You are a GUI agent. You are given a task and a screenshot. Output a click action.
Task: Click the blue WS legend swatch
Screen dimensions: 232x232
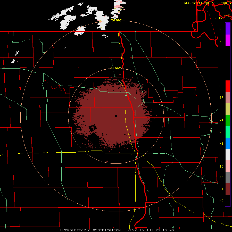click(x=228, y=143)
